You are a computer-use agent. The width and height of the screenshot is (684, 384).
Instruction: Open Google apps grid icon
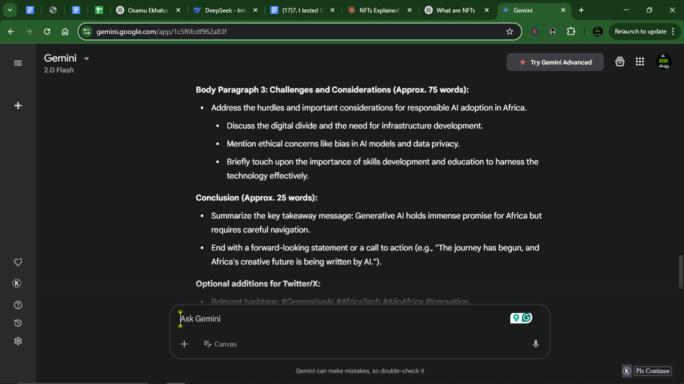tap(639, 62)
